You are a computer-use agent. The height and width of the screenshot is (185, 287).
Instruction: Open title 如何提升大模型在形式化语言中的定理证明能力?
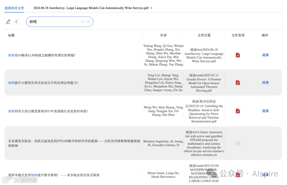(43, 83)
